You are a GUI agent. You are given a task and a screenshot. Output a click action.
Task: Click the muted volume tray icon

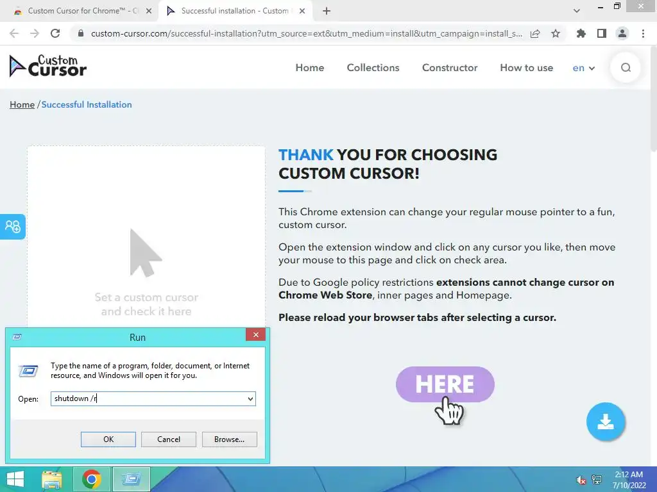click(x=581, y=480)
